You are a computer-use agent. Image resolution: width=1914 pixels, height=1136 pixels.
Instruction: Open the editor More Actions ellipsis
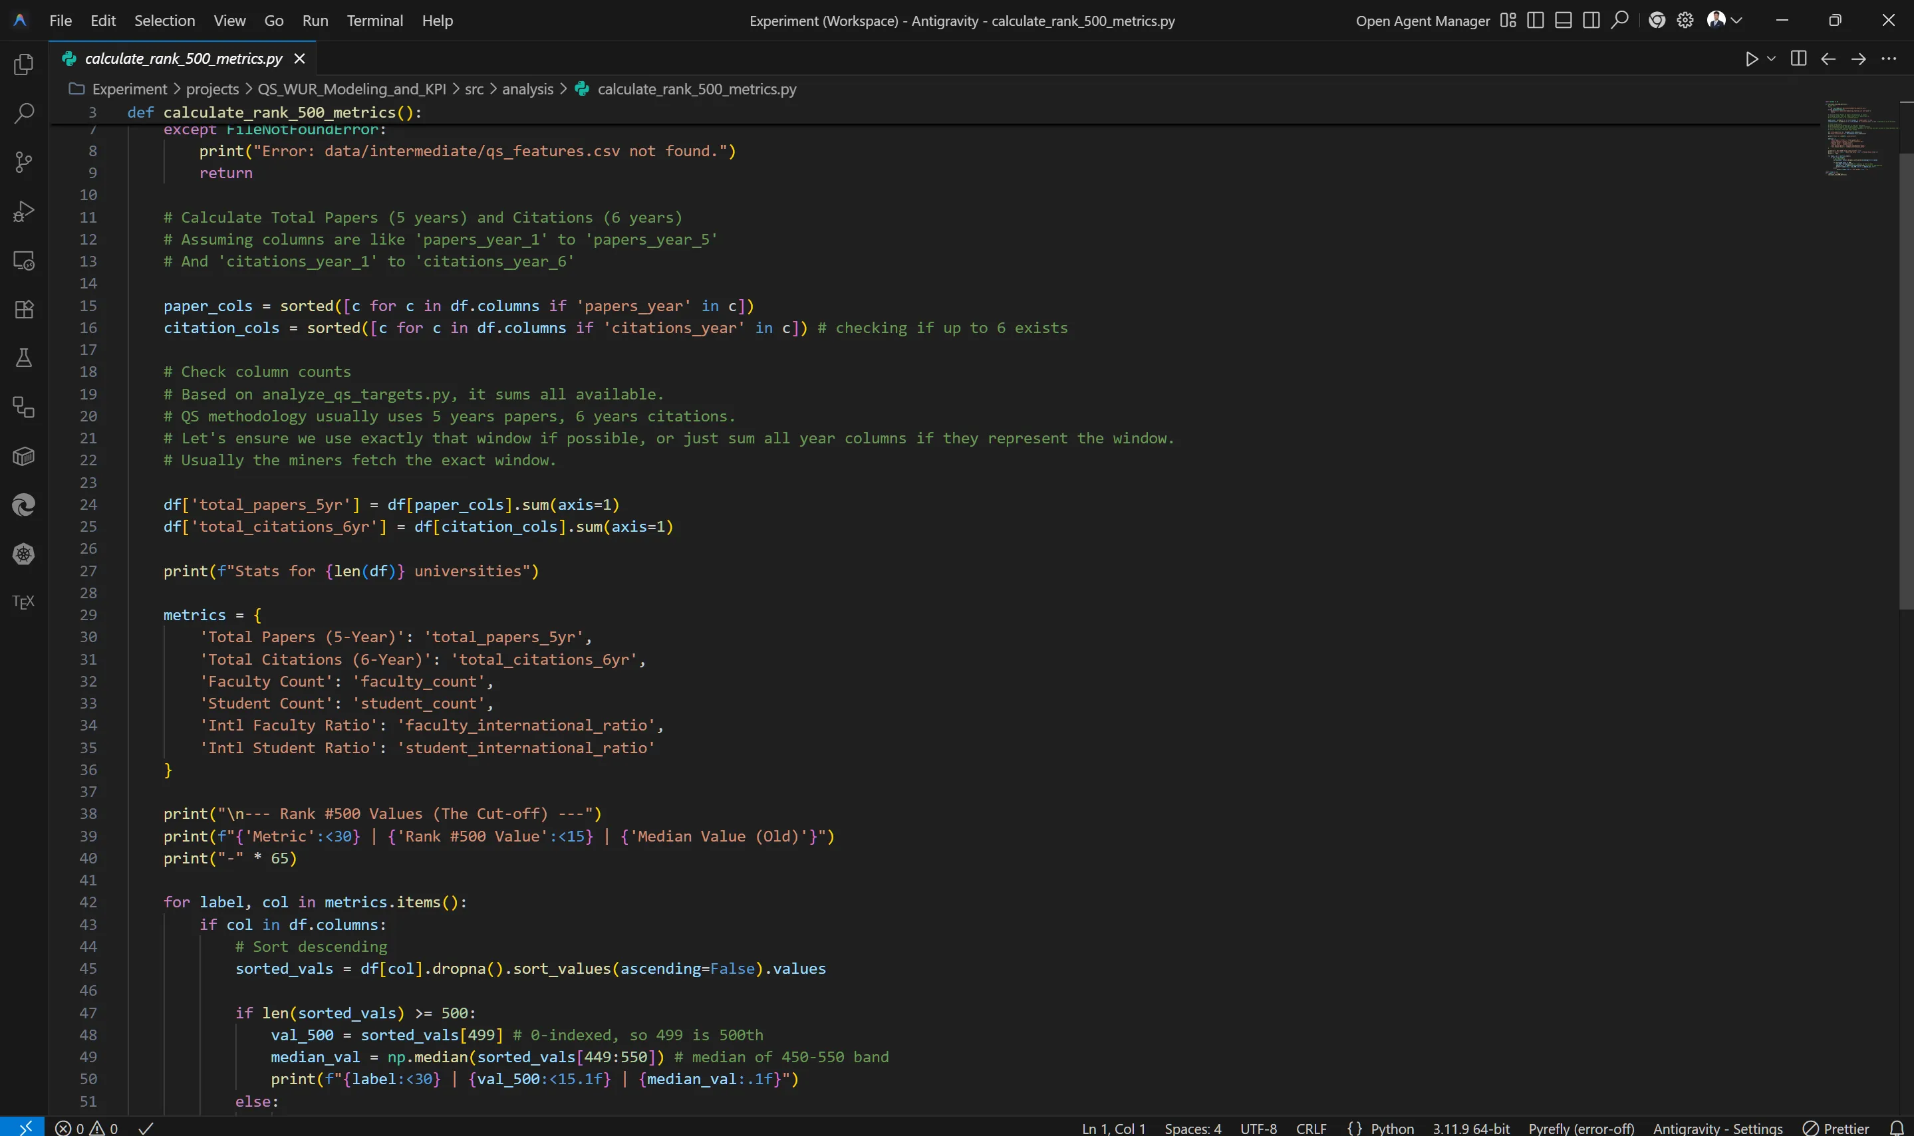click(1889, 59)
